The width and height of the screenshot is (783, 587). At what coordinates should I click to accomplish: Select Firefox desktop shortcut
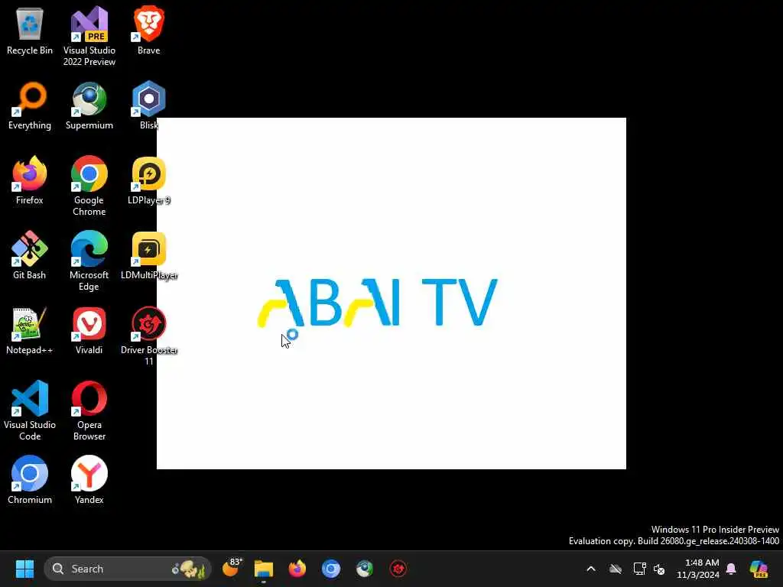pyautogui.click(x=30, y=180)
